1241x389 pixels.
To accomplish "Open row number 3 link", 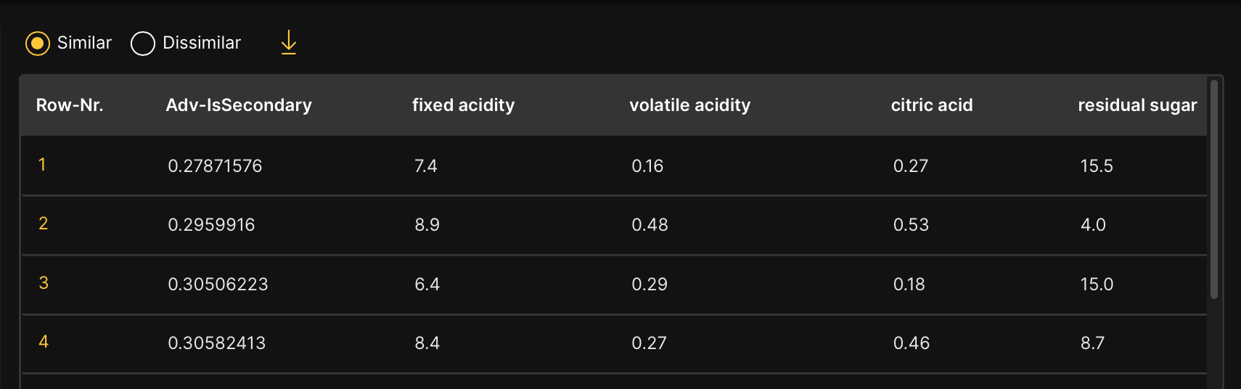I will point(44,283).
